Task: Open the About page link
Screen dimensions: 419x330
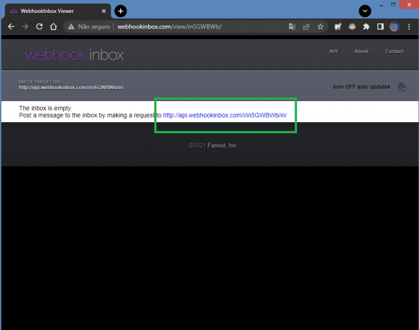Action: coord(361,51)
